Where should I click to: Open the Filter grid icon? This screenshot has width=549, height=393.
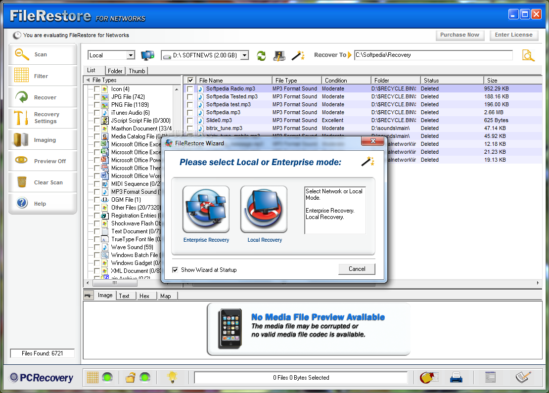click(x=21, y=76)
